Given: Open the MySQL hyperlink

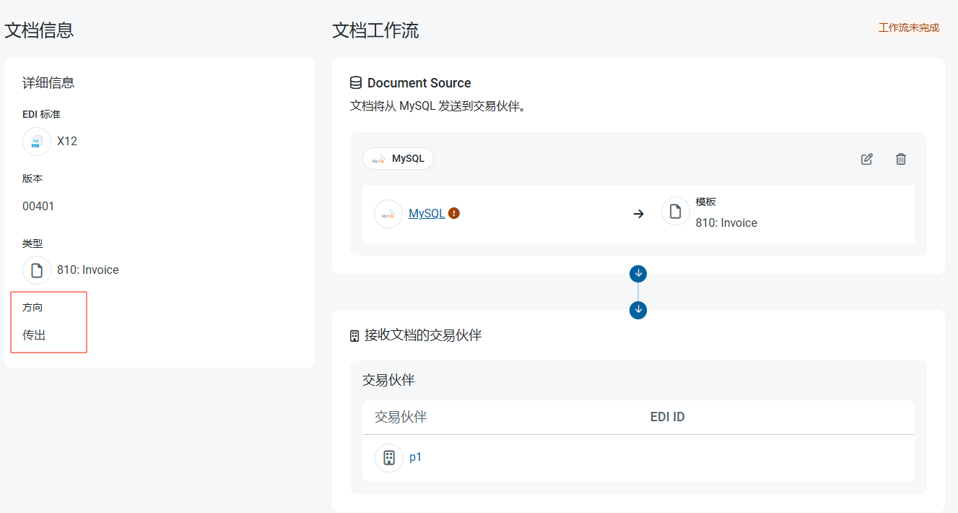Looking at the screenshot, I should click(427, 213).
